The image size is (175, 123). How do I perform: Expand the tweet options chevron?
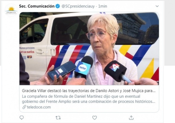157,6
